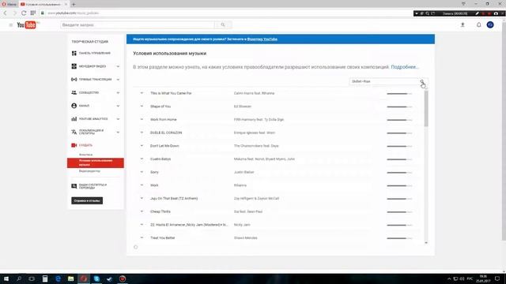
Task: Click the browser back arrow
Action: (6, 13)
